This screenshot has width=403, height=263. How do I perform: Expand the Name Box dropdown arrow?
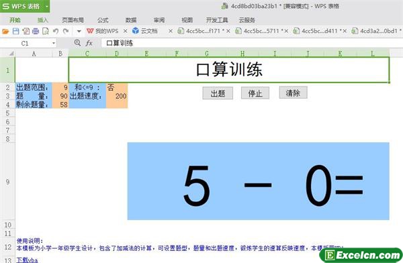click(x=54, y=43)
